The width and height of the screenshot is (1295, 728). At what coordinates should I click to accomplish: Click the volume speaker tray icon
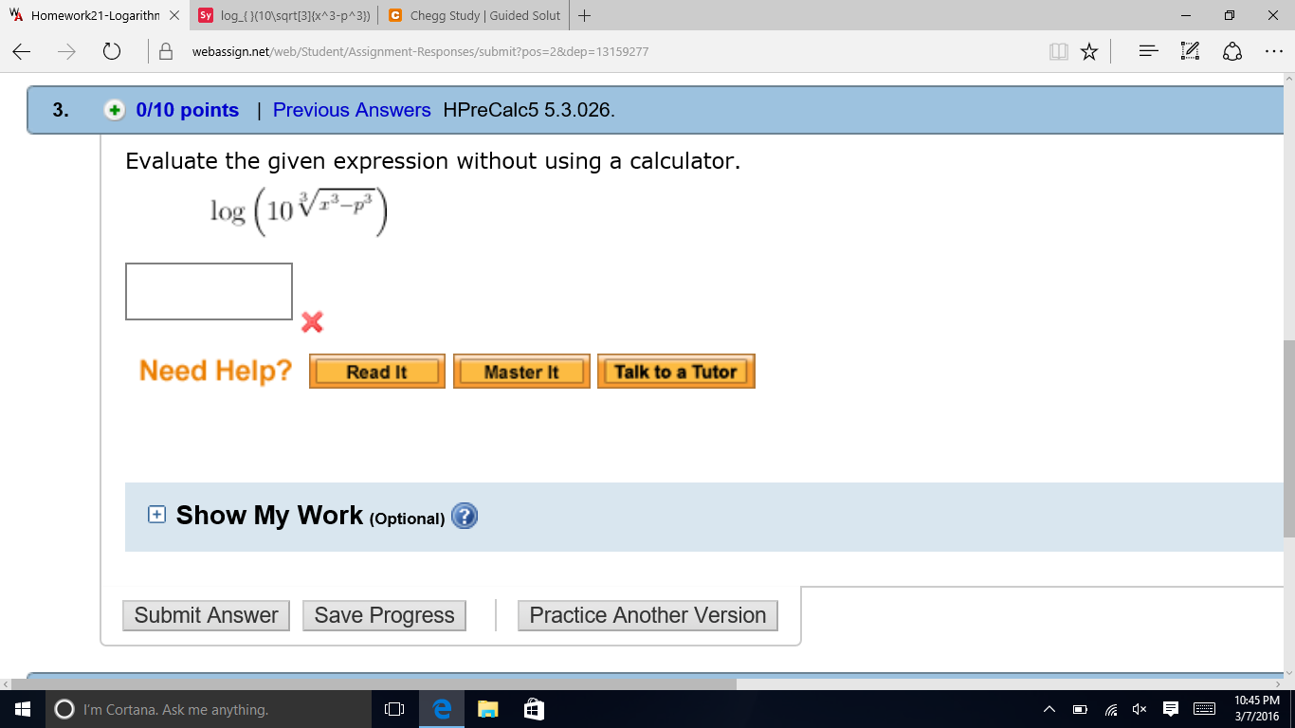pyautogui.click(x=1139, y=709)
